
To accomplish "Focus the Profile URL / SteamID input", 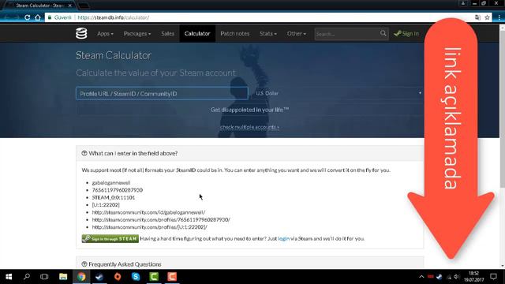I will pos(162,93).
